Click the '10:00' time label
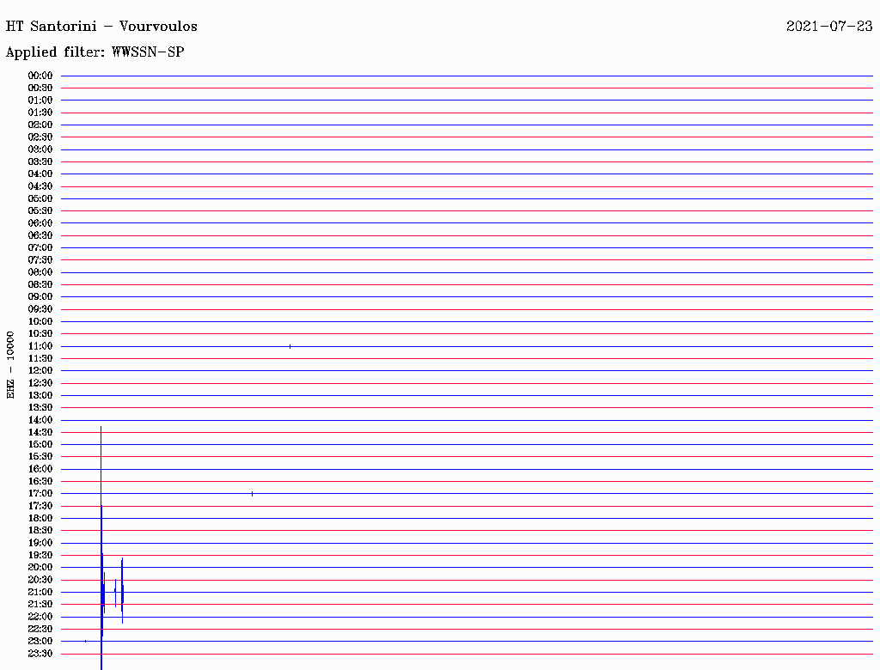The width and height of the screenshot is (880, 670). [x=40, y=321]
